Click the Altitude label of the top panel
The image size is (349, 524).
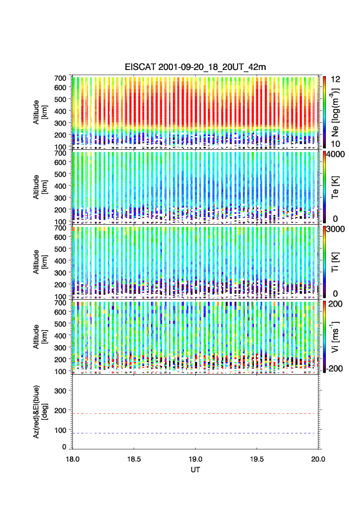pyautogui.click(x=39, y=111)
